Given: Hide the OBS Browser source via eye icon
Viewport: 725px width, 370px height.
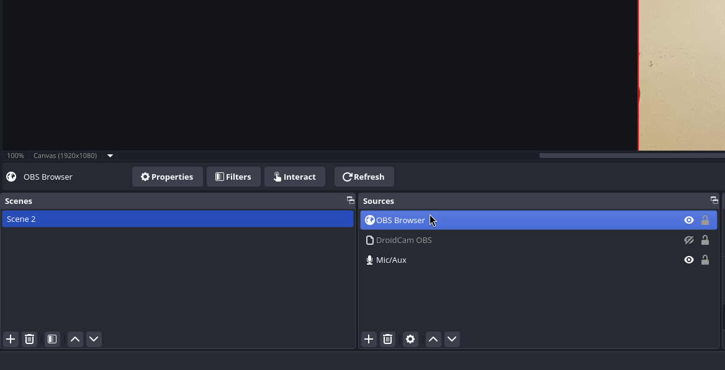Looking at the screenshot, I should coord(689,221).
